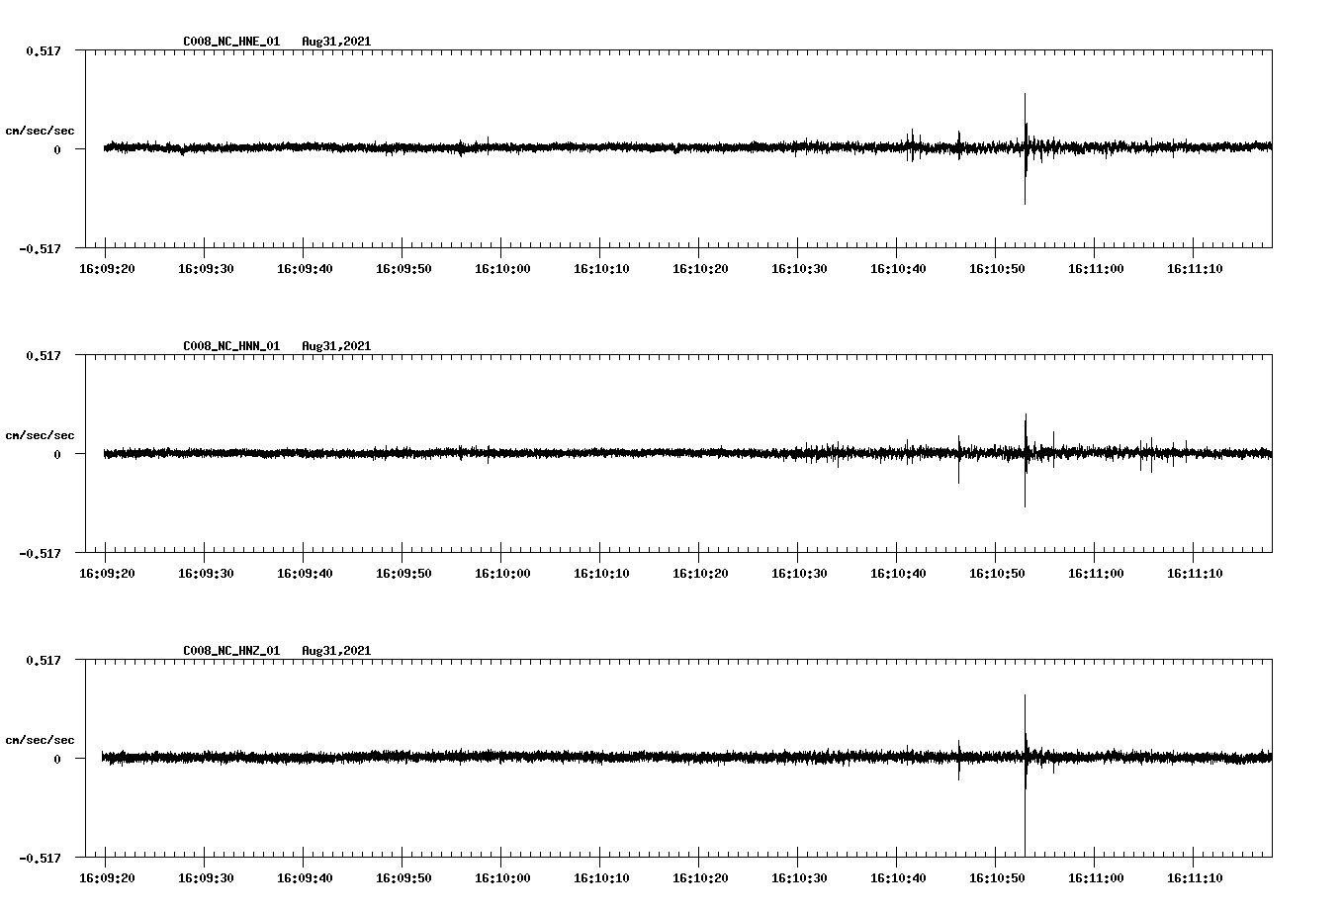The width and height of the screenshot is (1343, 914).
Task: Click the C008_NC_HNZ_01 channel title
Action: [x=231, y=651]
